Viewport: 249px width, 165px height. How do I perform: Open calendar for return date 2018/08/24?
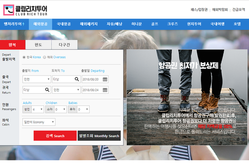[x=105, y=90]
